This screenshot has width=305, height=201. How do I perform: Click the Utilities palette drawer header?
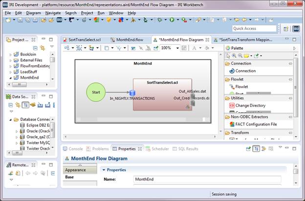point(259,98)
